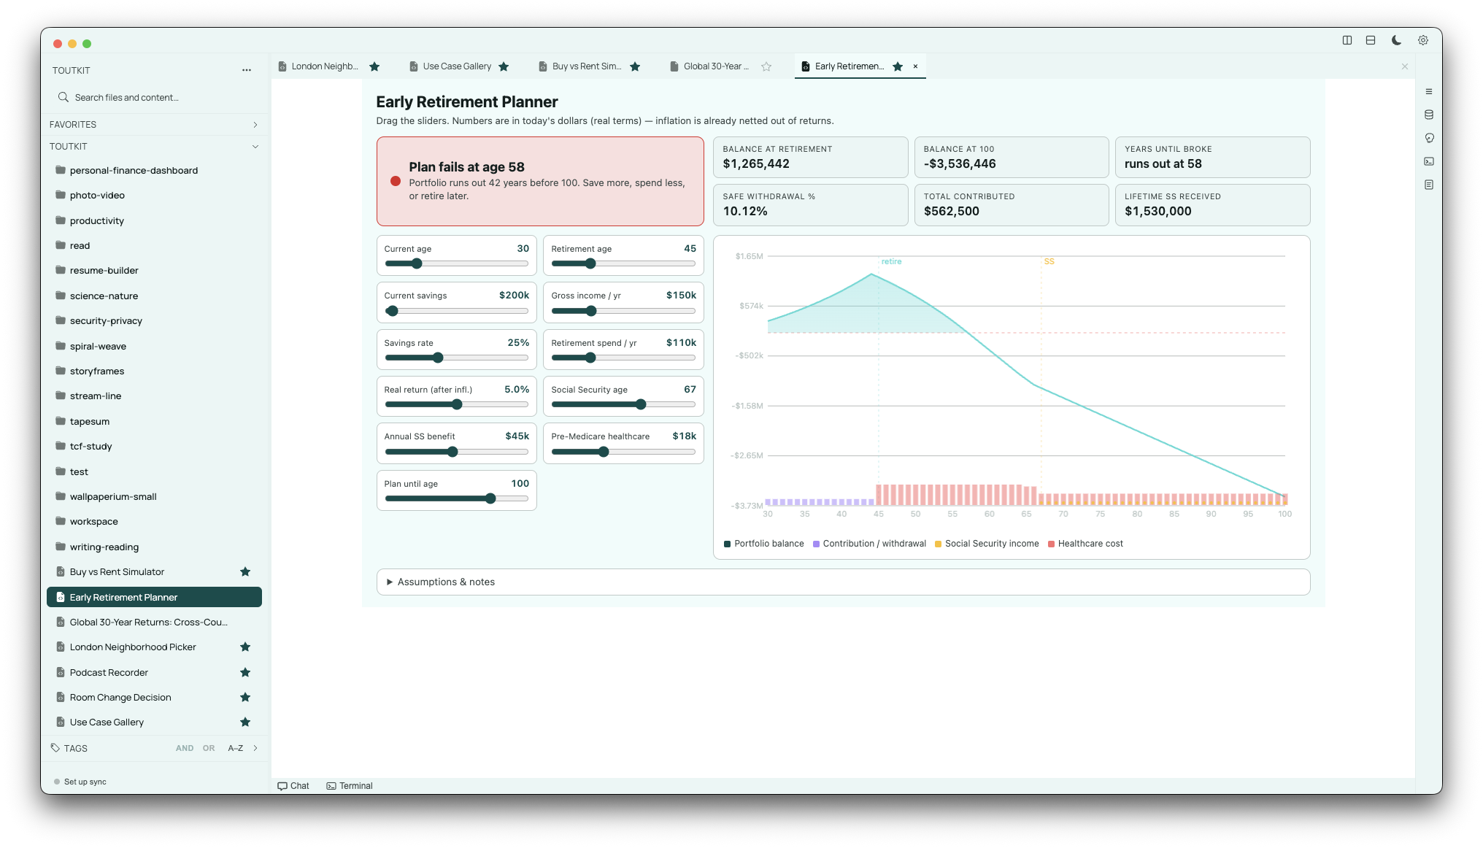Close the editor pane with the far-right X
The height and width of the screenshot is (848, 1483).
tap(1405, 66)
